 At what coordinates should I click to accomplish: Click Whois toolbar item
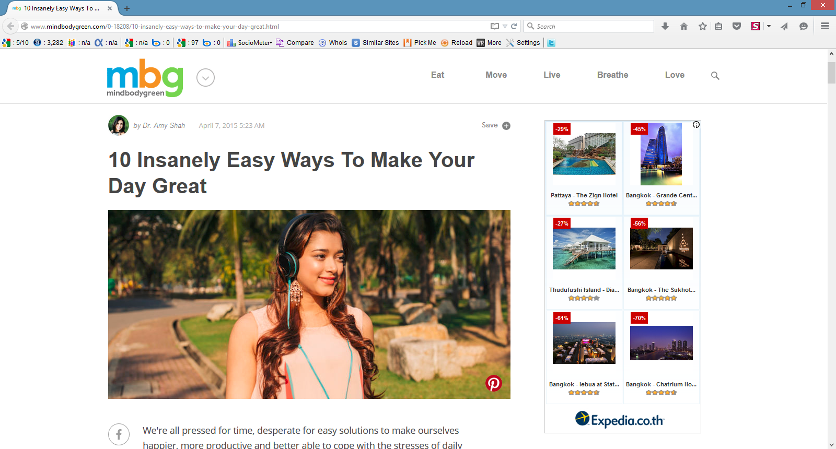pyautogui.click(x=333, y=43)
